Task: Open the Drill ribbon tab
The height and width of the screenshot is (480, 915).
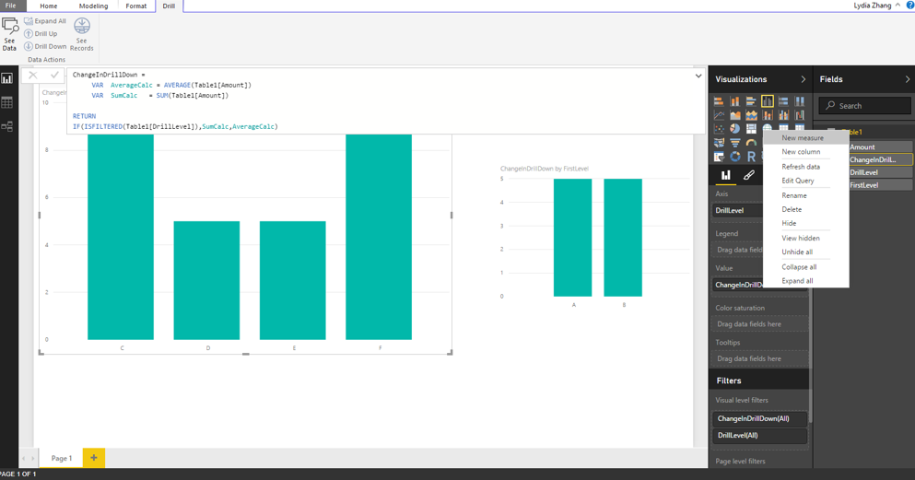Action: [x=169, y=6]
